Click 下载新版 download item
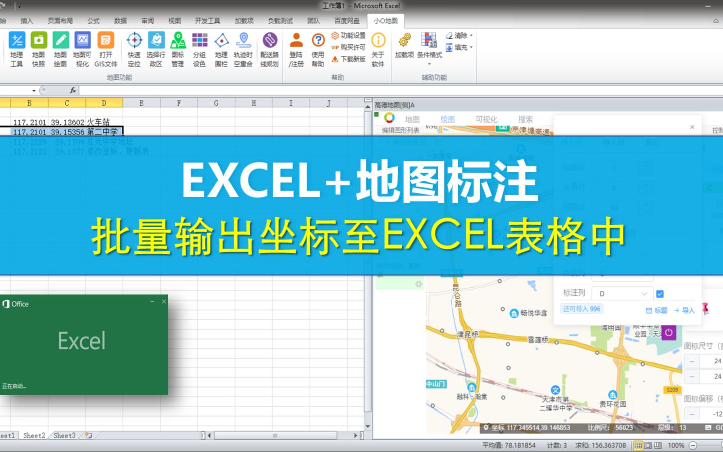Screen dimensions: 723x452 (x=349, y=59)
